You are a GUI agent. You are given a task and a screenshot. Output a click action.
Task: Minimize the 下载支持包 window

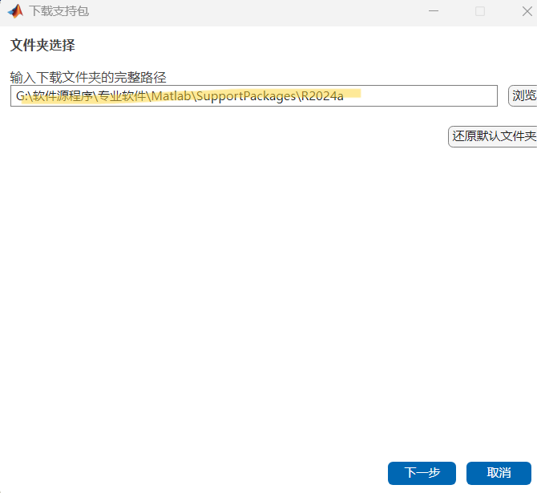click(434, 11)
